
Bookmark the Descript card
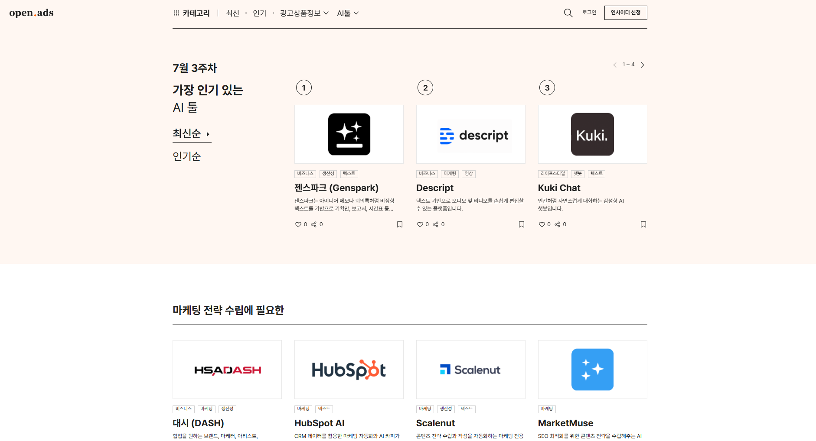pos(522,224)
